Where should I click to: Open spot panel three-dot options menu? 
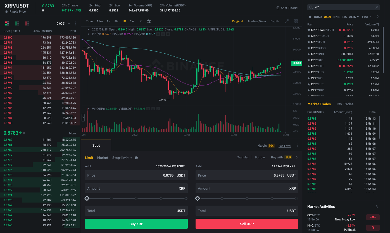pyautogui.click(x=298, y=146)
